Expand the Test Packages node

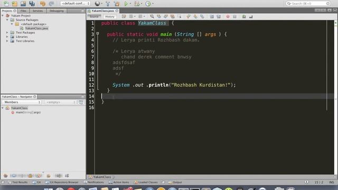coord(7,33)
